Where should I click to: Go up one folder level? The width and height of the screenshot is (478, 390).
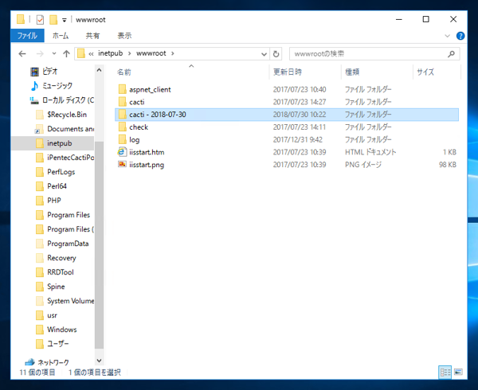[x=66, y=54]
